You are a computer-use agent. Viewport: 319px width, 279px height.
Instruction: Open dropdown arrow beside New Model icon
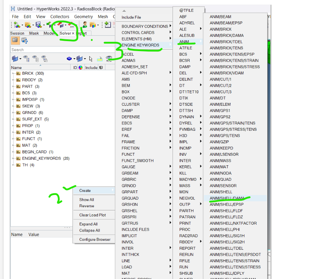[x=22, y=25]
